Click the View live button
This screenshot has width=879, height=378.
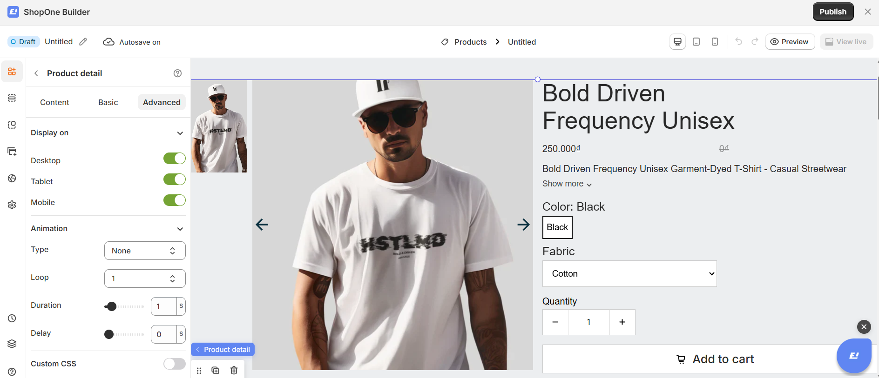pyautogui.click(x=846, y=42)
